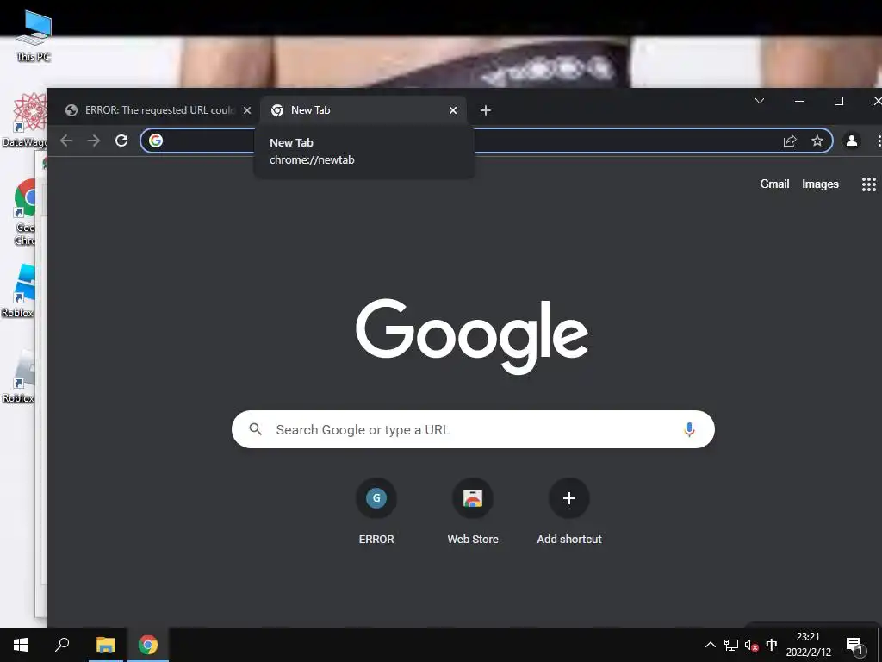Viewport: 882px width, 662px height.
Task: Open a new tab with the plus button
Action: click(486, 110)
